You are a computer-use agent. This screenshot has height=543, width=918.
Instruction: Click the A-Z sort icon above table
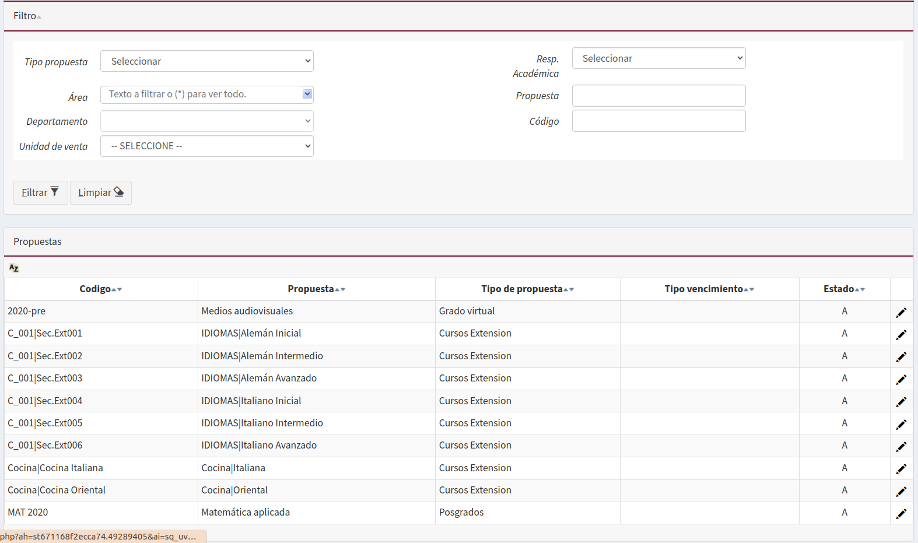tap(14, 268)
